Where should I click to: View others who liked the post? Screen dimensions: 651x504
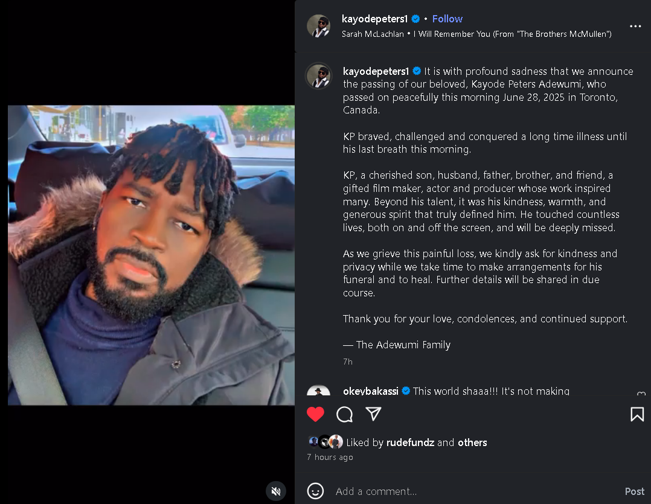[x=472, y=442]
